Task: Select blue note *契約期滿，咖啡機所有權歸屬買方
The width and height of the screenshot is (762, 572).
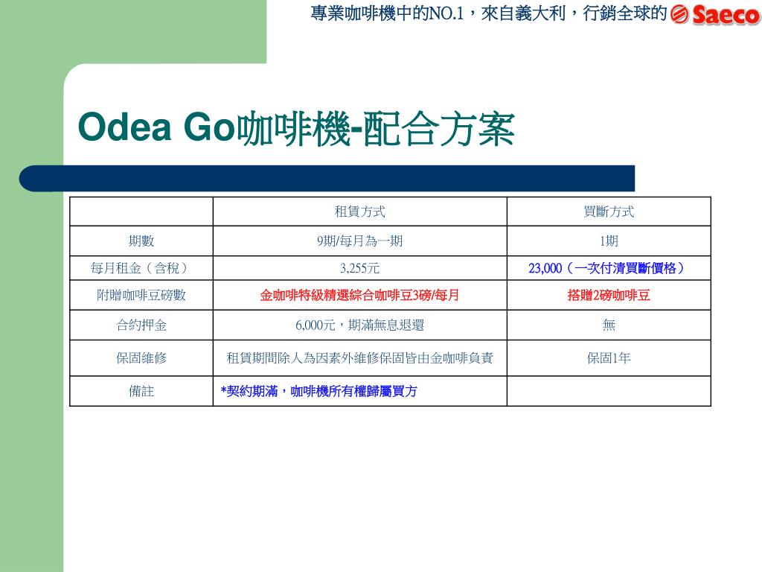Action: pos(318,391)
